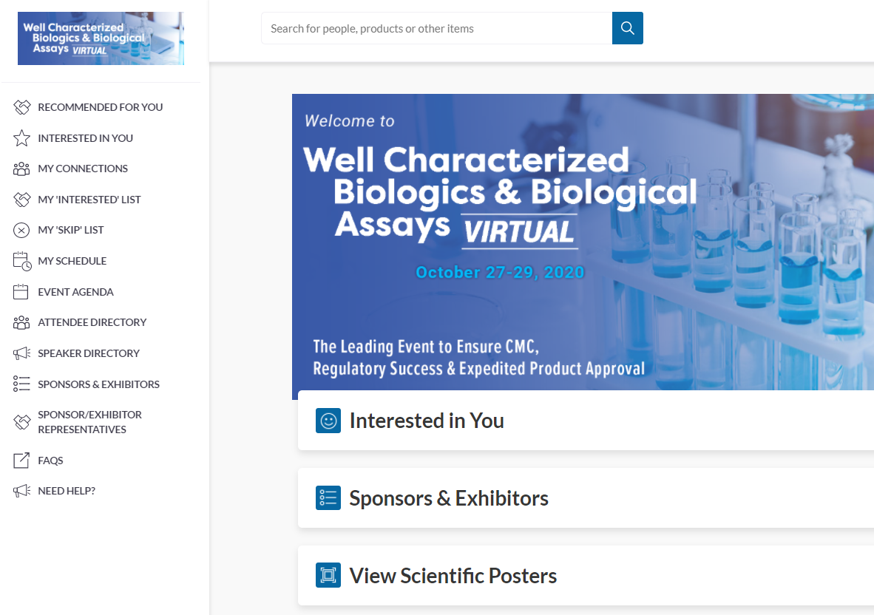Click the external link icon beside FAQs
The image size is (874, 615).
(x=22, y=461)
